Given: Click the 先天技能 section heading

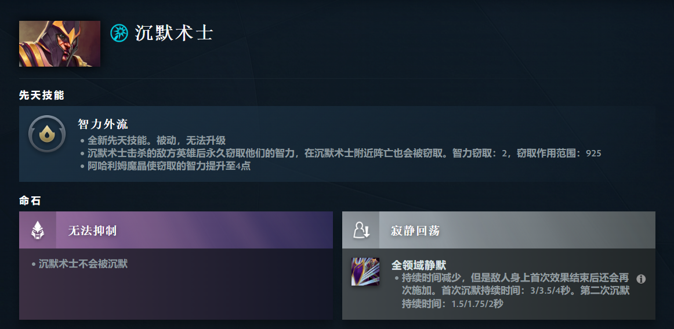Looking at the screenshot, I should (x=42, y=96).
